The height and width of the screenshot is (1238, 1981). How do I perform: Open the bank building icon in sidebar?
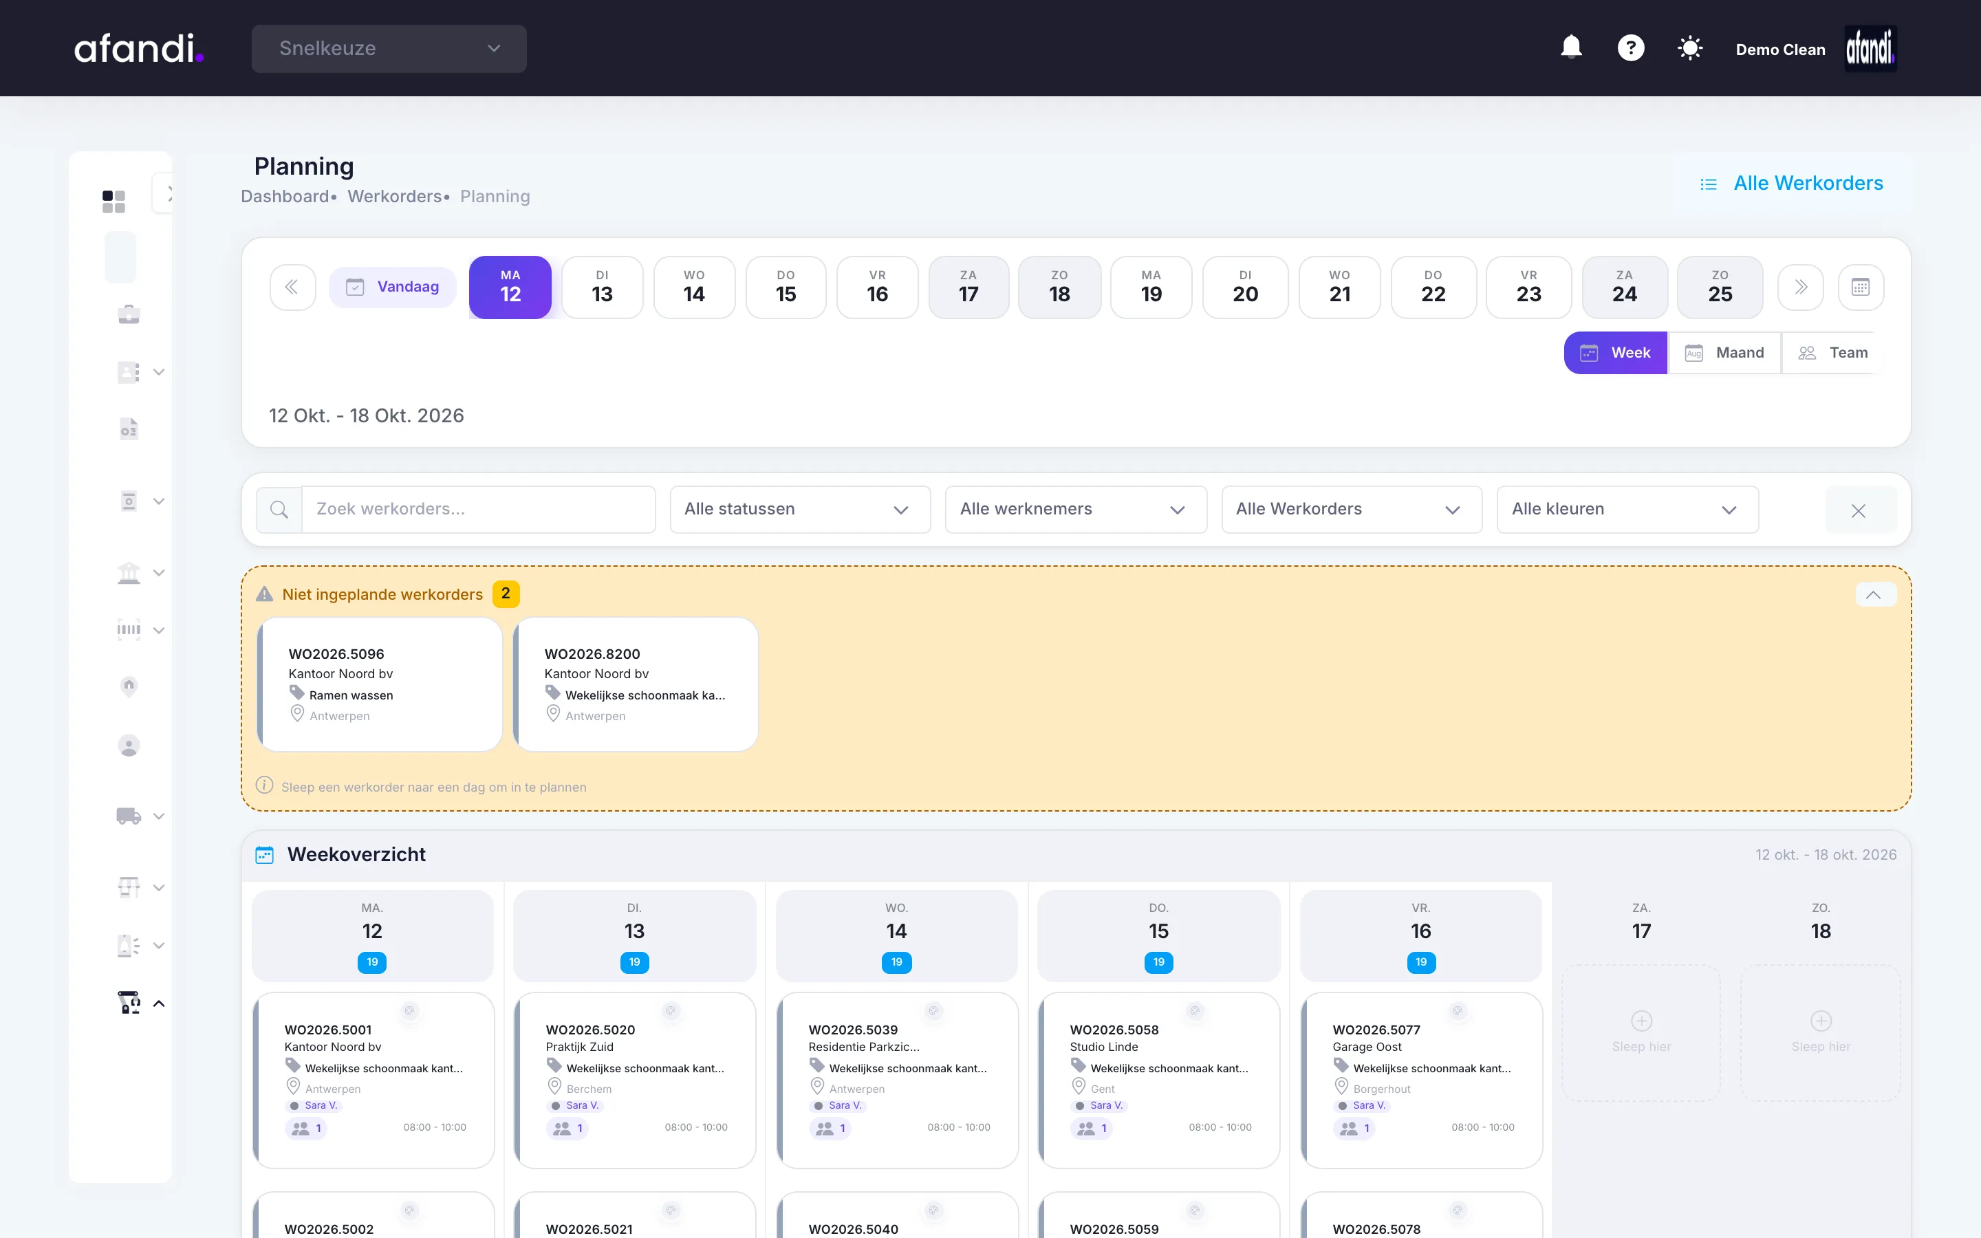point(129,572)
